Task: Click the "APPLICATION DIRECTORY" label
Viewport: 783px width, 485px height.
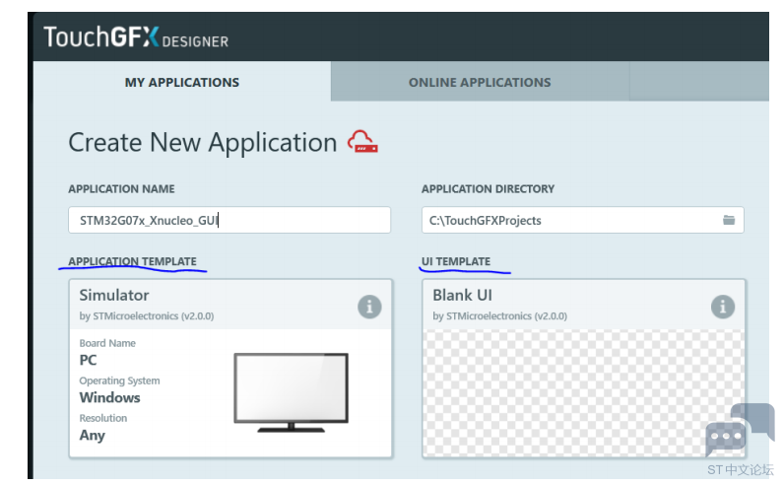Action: click(488, 189)
